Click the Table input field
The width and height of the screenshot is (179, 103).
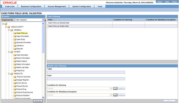tap(86, 72)
